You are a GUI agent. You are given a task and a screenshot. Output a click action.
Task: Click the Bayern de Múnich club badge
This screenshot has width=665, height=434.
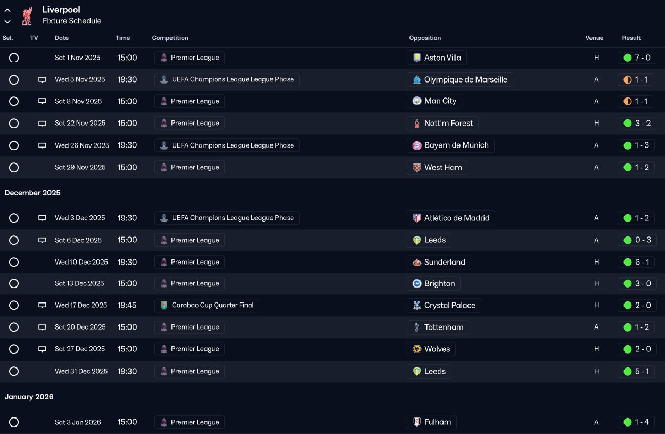coord(417,145)
